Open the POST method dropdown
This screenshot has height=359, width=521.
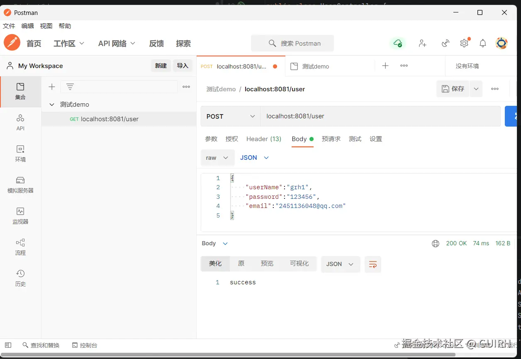tap(231, 116)
